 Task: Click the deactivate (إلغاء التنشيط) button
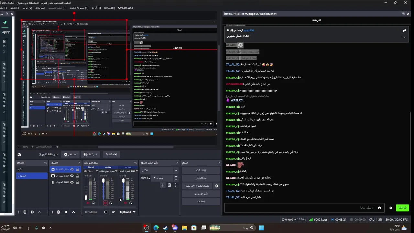point(111,155)
